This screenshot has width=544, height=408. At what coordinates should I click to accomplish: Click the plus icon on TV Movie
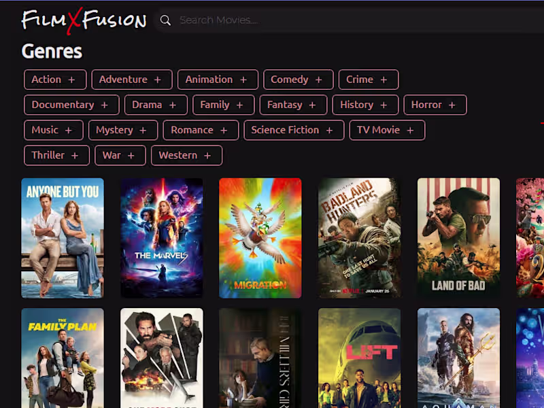point(410,131)
